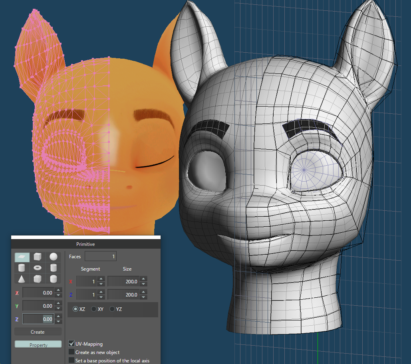Pick the hollow pipe primitive shape
The image size is (411, 364).
[54, 267]
